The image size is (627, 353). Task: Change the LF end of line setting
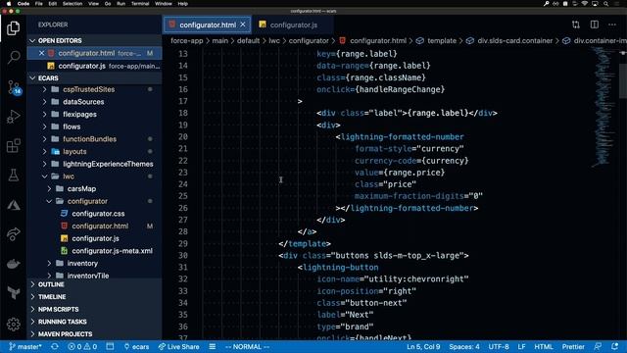click(521, 346)
